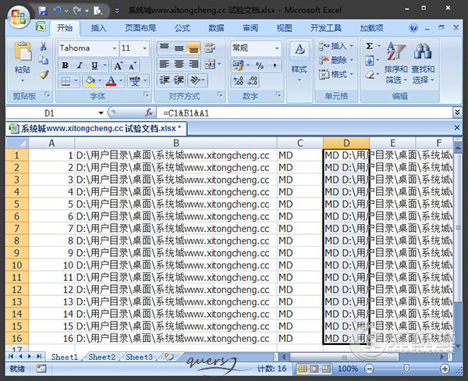The height and width of the screenshot is (381, 468).
Task: Copy selection with copy icon
Action: [44, 60]
